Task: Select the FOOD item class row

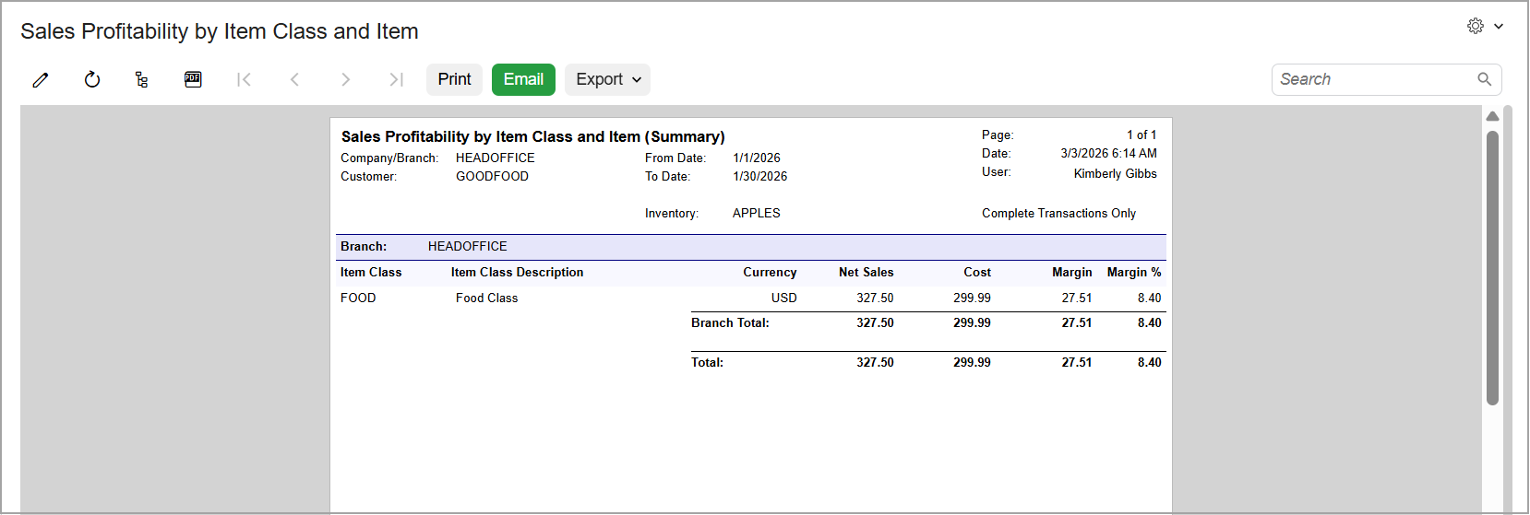Action: [x=750, y=298]
